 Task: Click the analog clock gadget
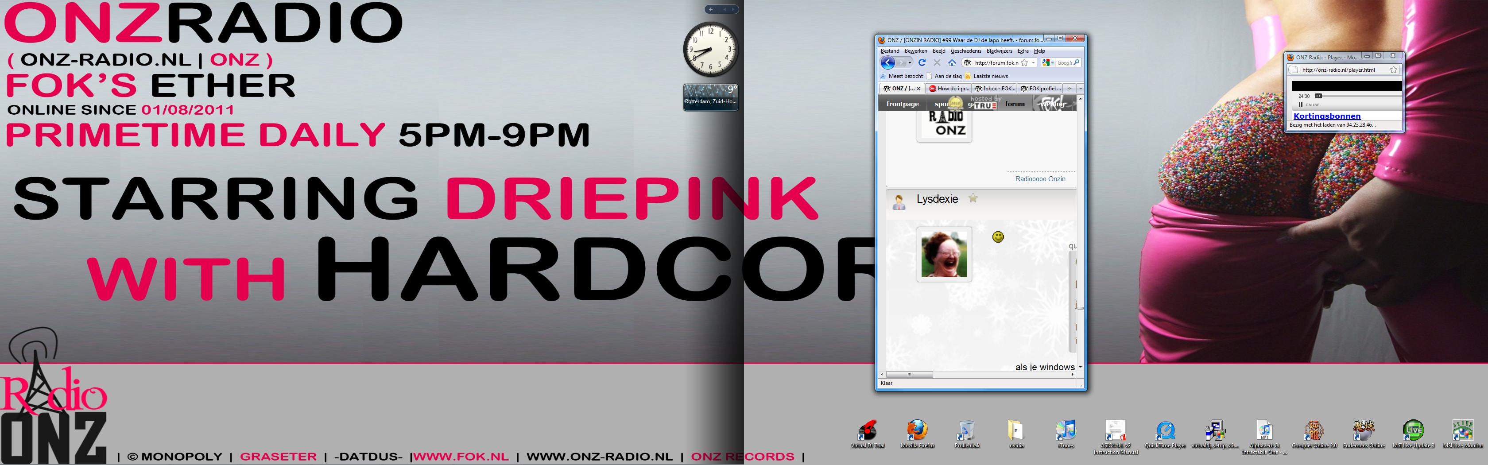click(710, 50)
